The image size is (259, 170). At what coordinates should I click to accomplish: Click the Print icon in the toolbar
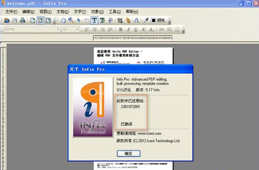[22, 20]
